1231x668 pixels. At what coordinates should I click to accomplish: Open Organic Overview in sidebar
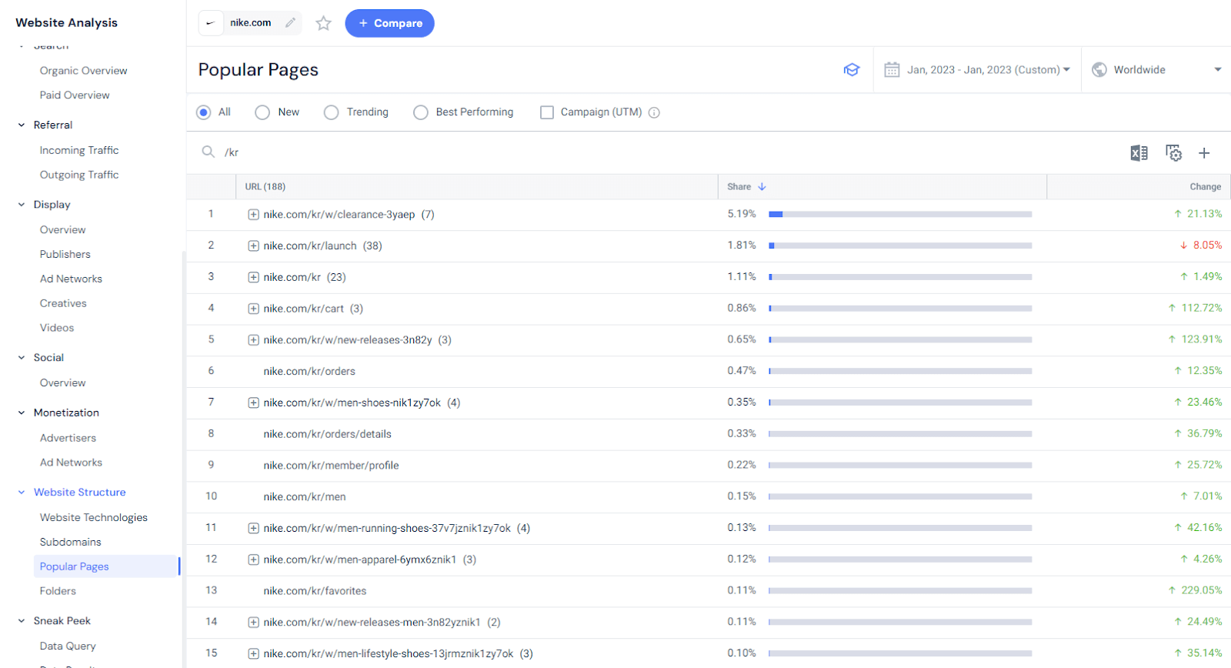(x=83, y=71)
